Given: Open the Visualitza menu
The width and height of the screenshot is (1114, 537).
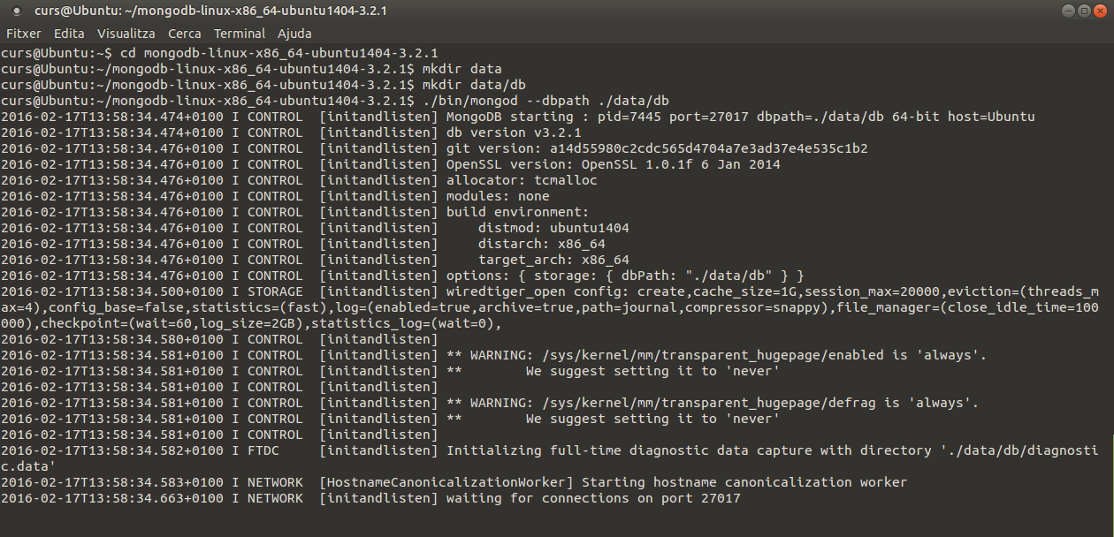Looking at the screenshot, I should tap(126, 34).
